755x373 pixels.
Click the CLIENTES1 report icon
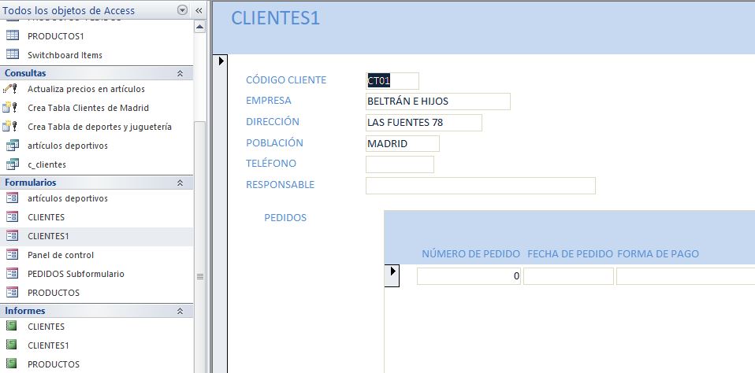pyautogui.click(x=12, y=345)
